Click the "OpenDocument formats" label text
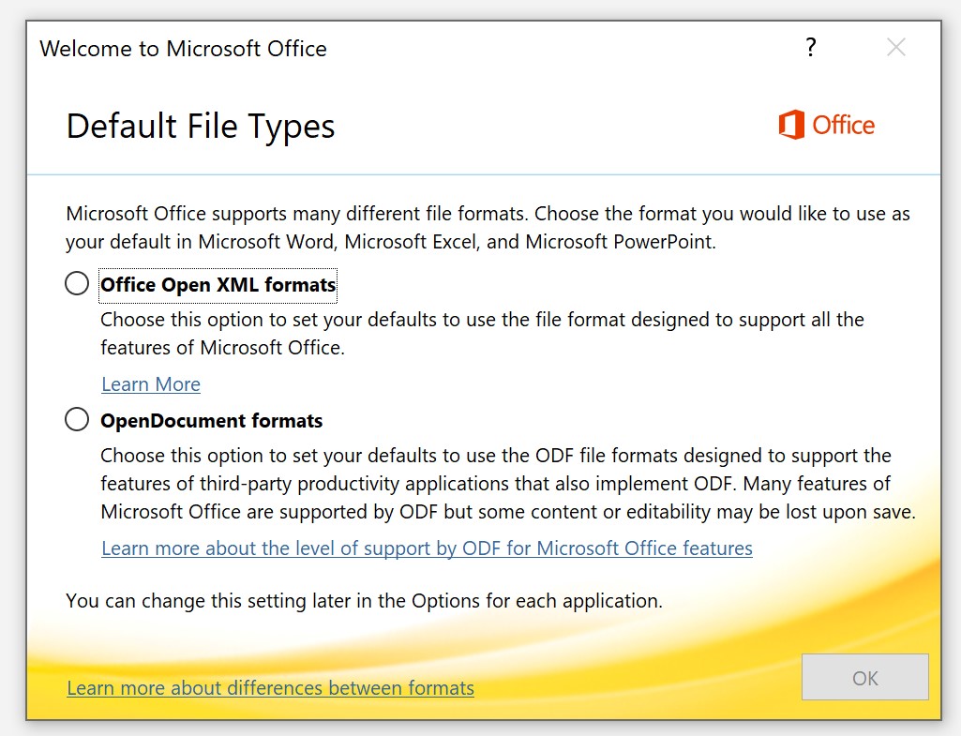961x736 pixels. (211, 421)
